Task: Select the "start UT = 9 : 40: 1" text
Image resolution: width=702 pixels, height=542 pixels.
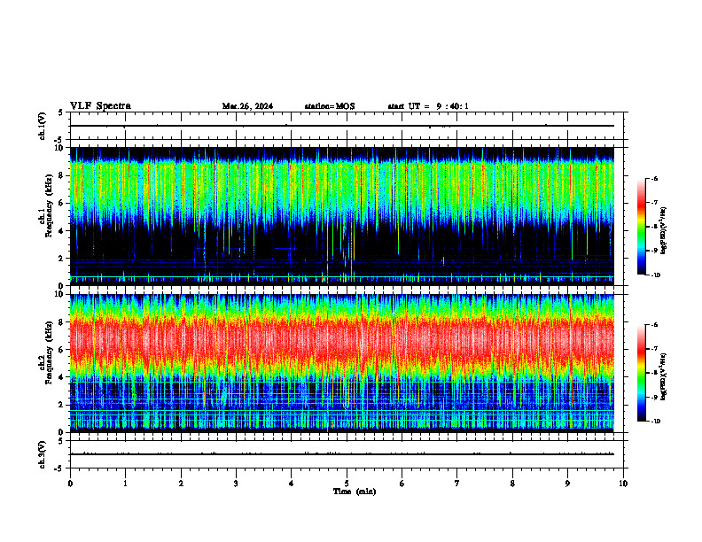Action: 428,106
